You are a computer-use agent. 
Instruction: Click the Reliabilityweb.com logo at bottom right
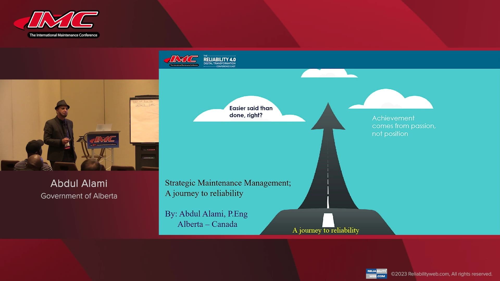point(376,273)
